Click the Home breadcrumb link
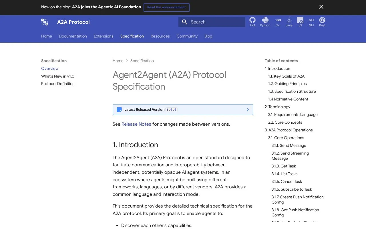The image size is (366, 229). click(118, 61)
